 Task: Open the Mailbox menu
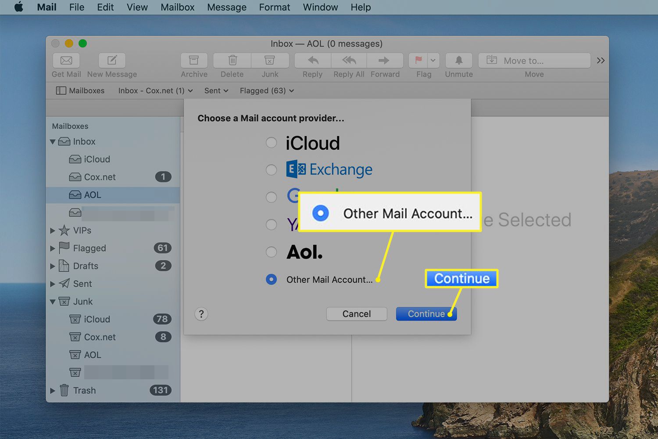(178, 7)
